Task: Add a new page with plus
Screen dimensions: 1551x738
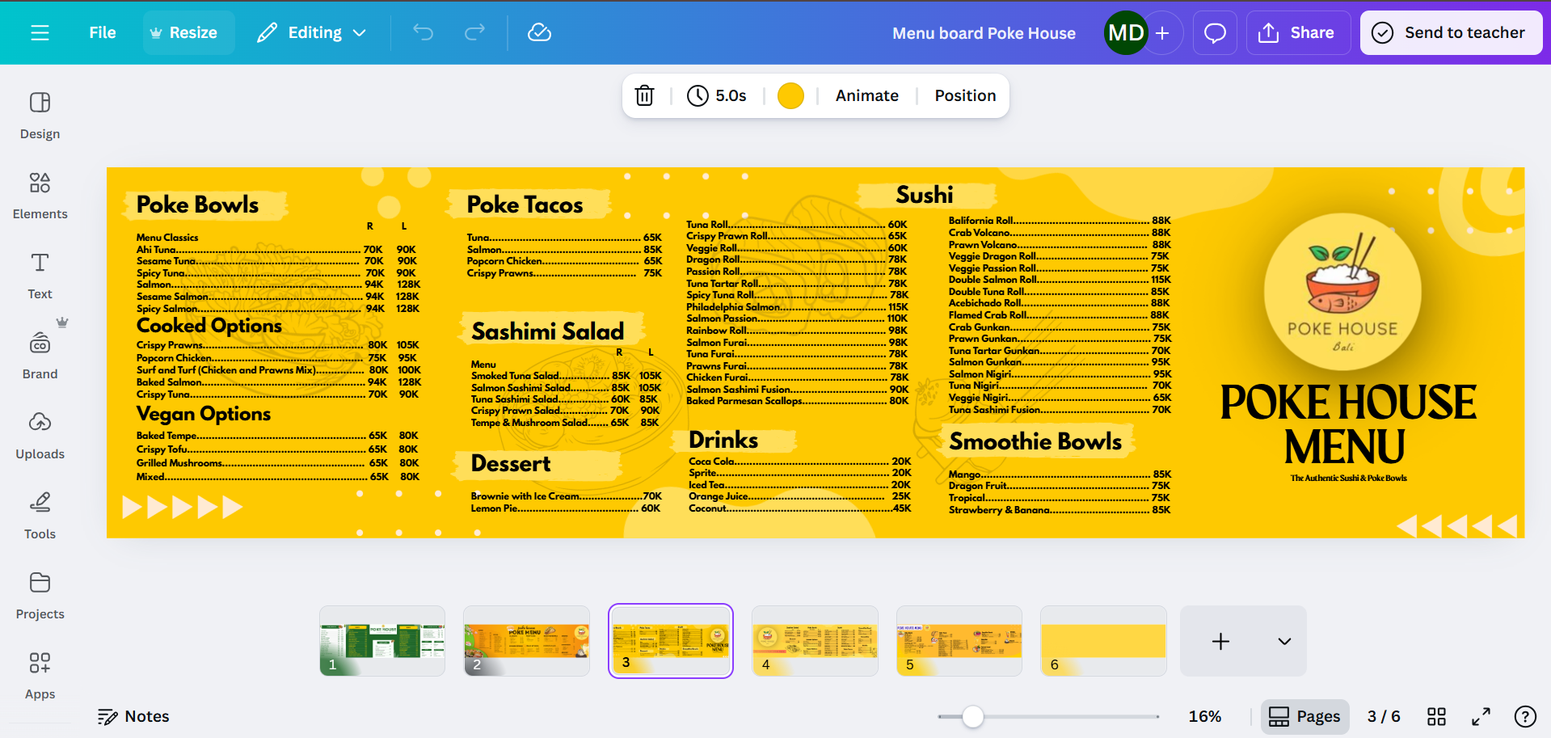Action: 1220,641
